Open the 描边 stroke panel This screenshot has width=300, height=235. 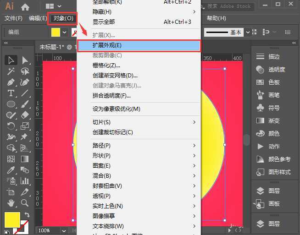pyautogui.click(x=268, y=56)
